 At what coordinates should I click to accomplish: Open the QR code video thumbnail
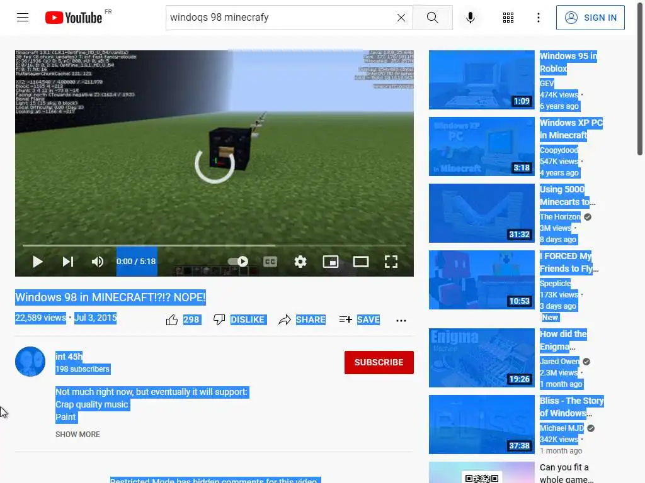click(x=482, y=472)
